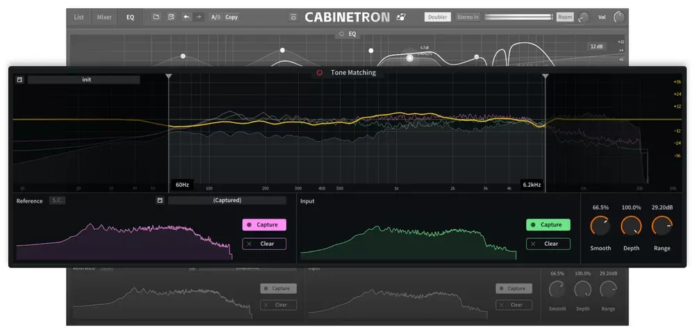The height and width of the screenshot is (334, 695).
Task: Toggle the EQ section power button
Action: [x=341, y=33]
